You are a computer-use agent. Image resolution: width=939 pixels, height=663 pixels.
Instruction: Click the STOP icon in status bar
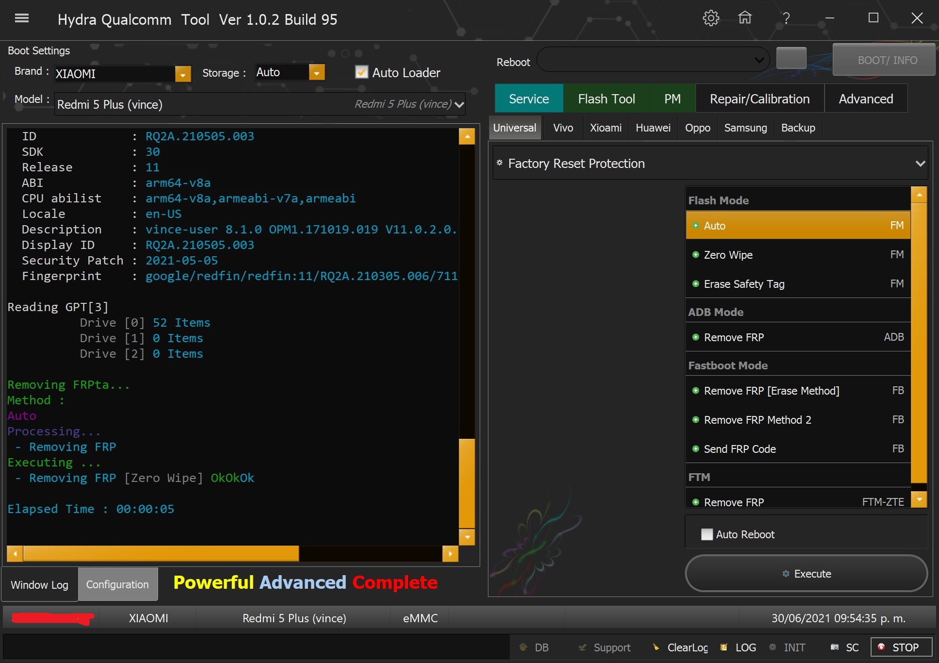pos(881,647)
